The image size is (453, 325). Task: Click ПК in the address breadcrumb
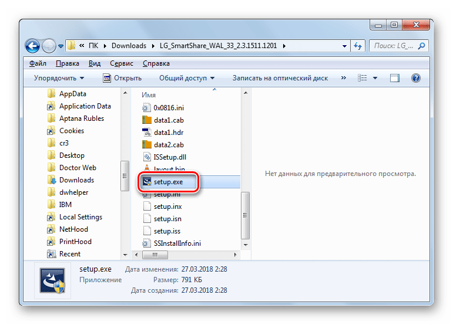[93, 46]
